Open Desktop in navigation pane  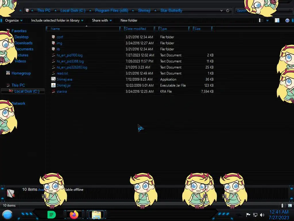click(x=21, y=37)
